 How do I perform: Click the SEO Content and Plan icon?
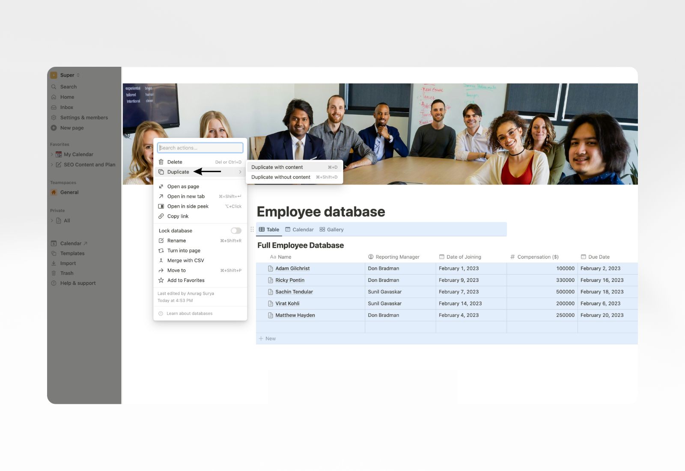point(59,164)
